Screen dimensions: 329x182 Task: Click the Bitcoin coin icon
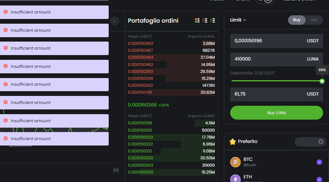(x=235, y=162)
